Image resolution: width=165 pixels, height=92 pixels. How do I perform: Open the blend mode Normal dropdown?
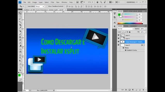pos(126,29)
